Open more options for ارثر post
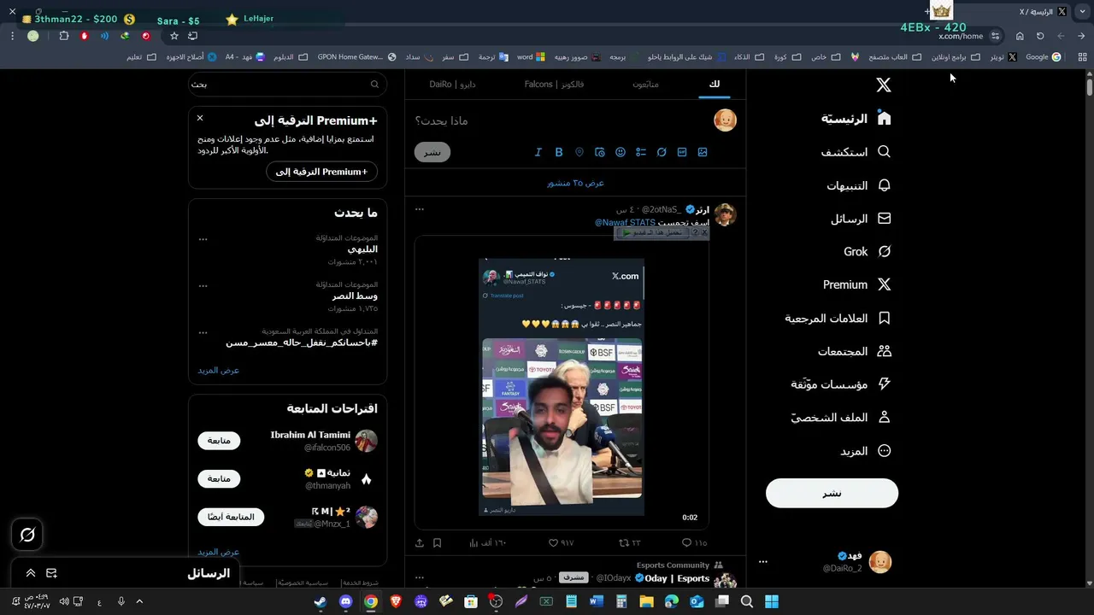The width and height of the screenshot is (1094, 615). [x=420, y=209]
